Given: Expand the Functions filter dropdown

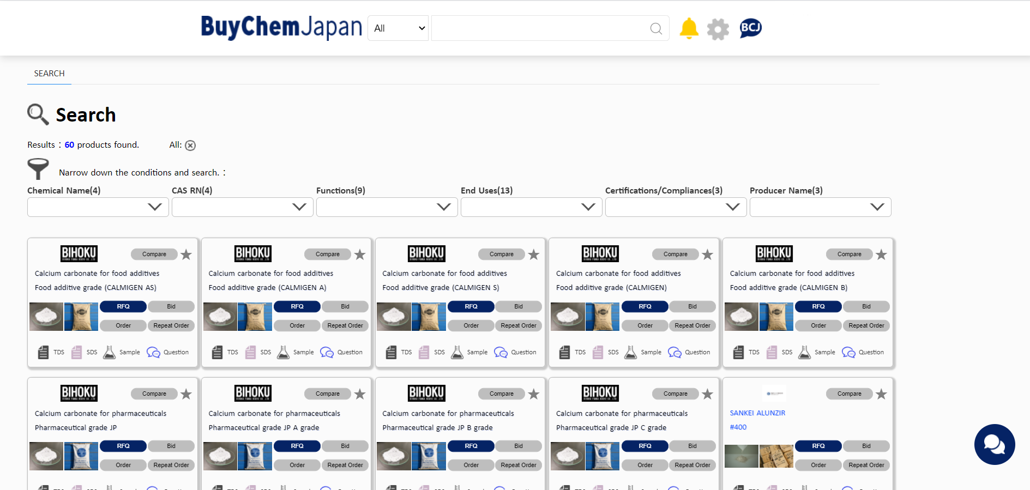Looking at the screenshot, I should [387, 207].
